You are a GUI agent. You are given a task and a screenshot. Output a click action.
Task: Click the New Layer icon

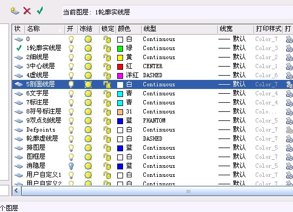(x=14, y=11)
